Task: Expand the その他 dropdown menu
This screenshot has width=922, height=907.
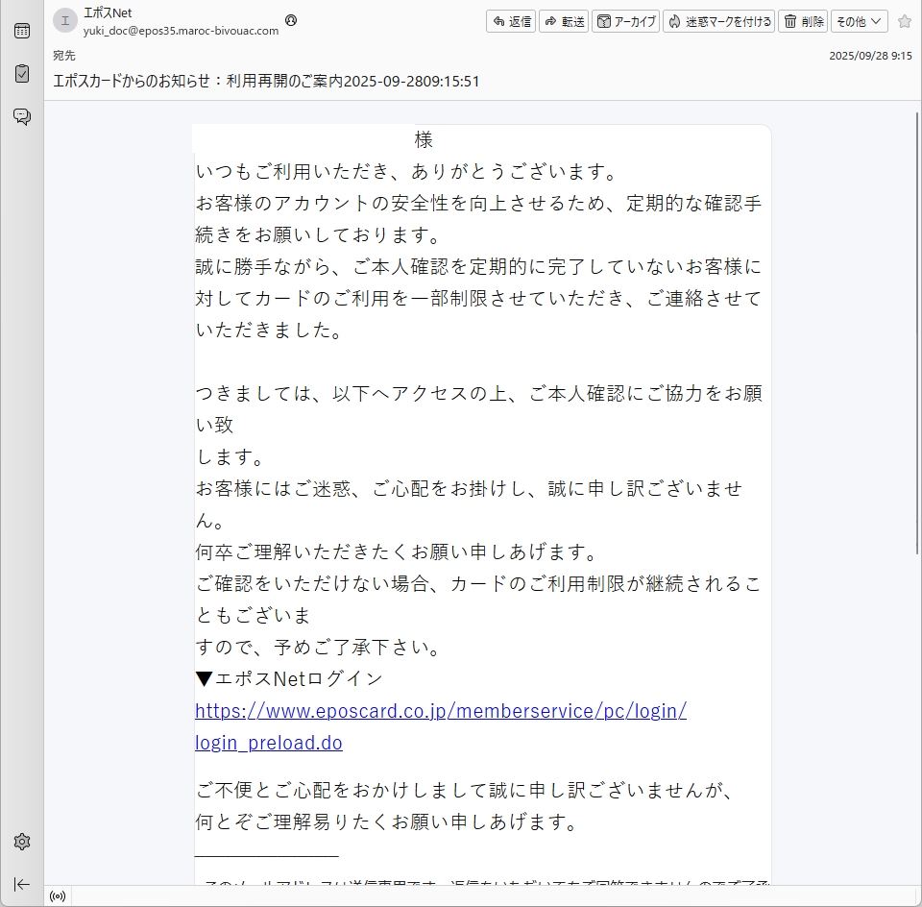Action: pos(859,21)
